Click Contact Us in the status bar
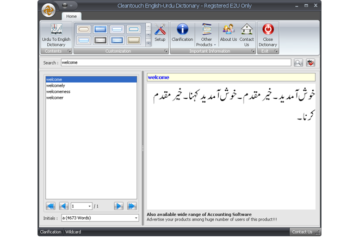The height and width of the screenshot is (239, 359). point(302,232)
